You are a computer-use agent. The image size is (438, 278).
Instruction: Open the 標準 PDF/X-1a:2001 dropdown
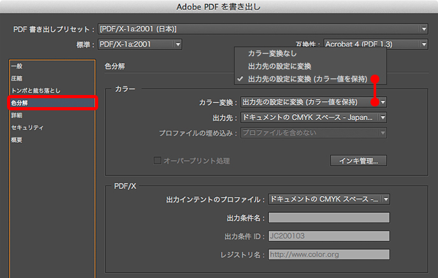pyautogui.click(x=140, y=44)
